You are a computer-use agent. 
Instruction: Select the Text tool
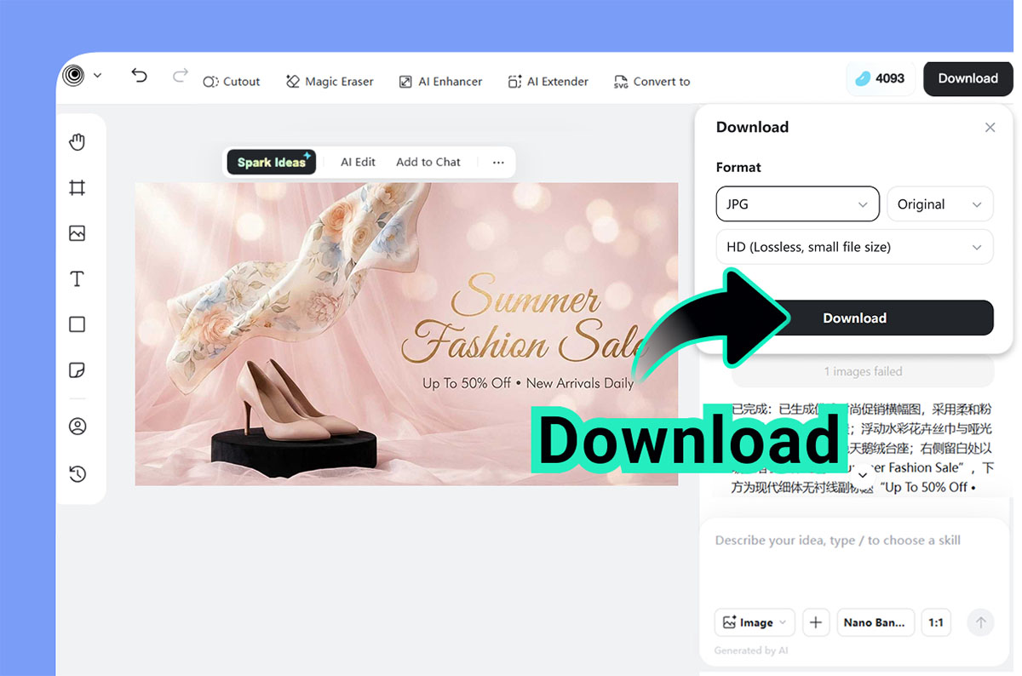click(x=78, y=278)
